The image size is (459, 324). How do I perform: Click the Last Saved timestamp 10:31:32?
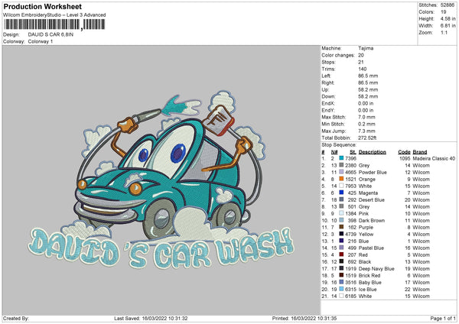pyautogui.click(x=177, y=318)
